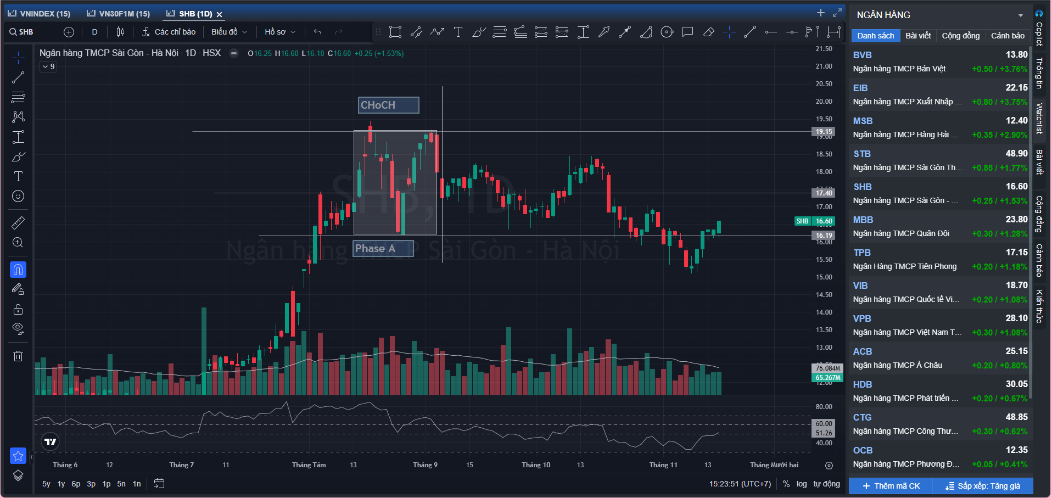Toggle lock all drawings

coord(18,309)
